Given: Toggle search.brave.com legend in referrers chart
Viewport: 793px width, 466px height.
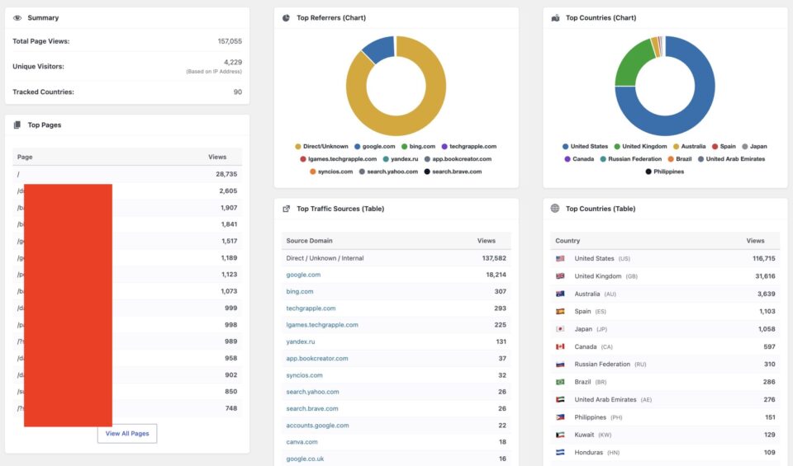Looking at the screenshot, I should (453, 172).
